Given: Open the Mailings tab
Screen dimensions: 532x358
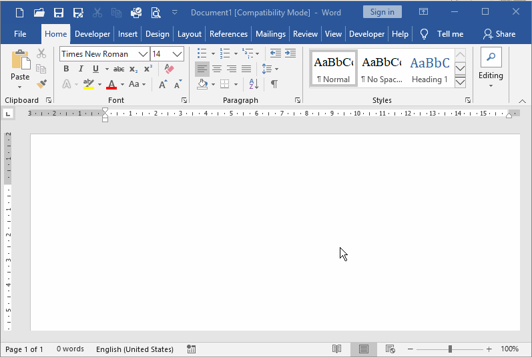Looking at the screenshot, I should [270, 34].
